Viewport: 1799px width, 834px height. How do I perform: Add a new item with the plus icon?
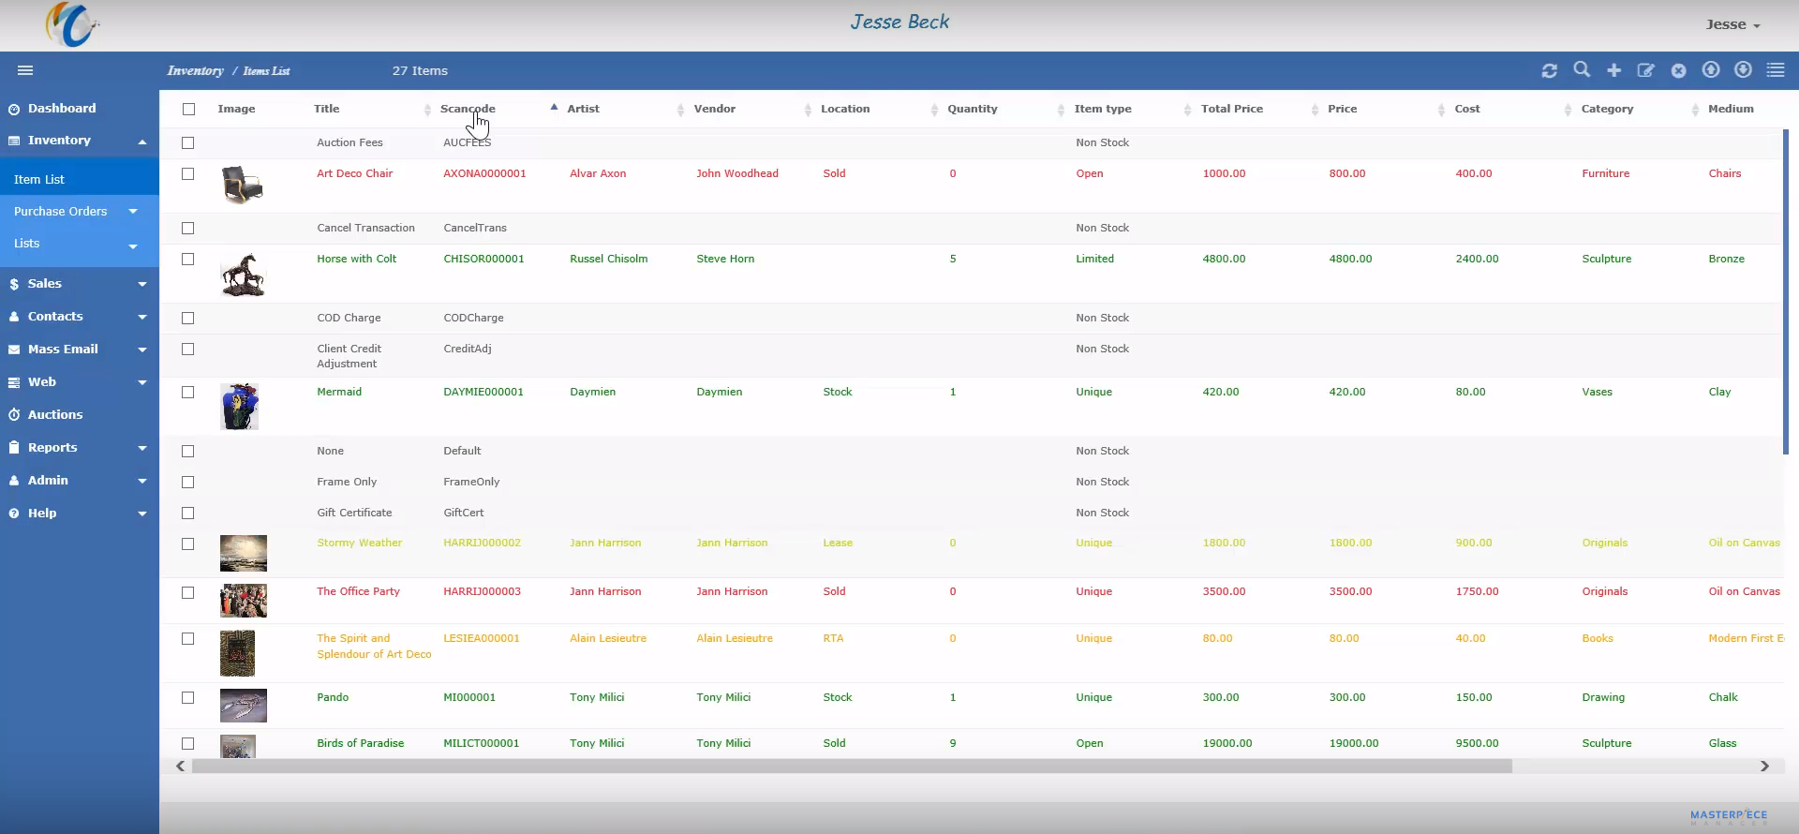coord(1613,70)
